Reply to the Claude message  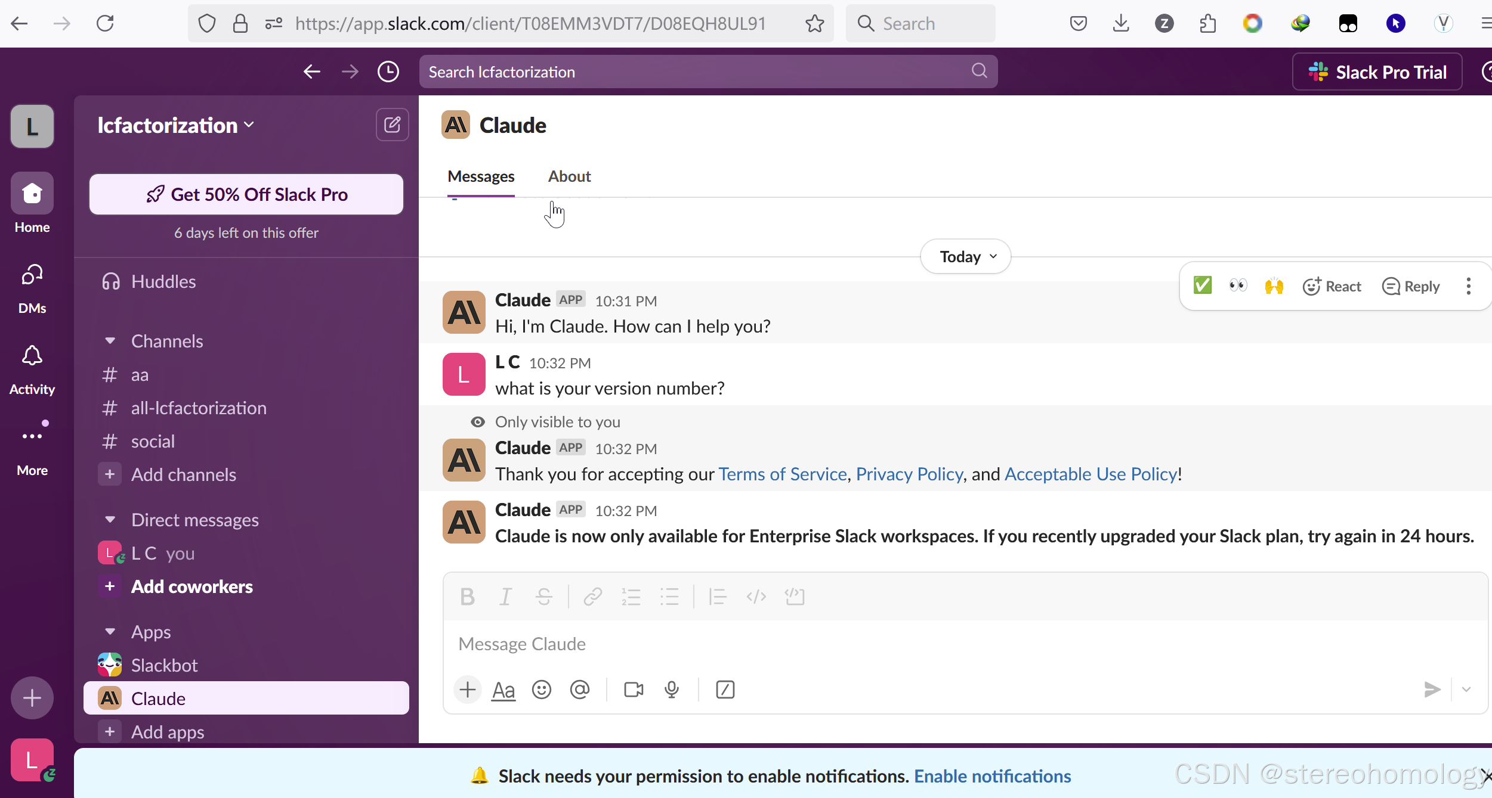1410,286
